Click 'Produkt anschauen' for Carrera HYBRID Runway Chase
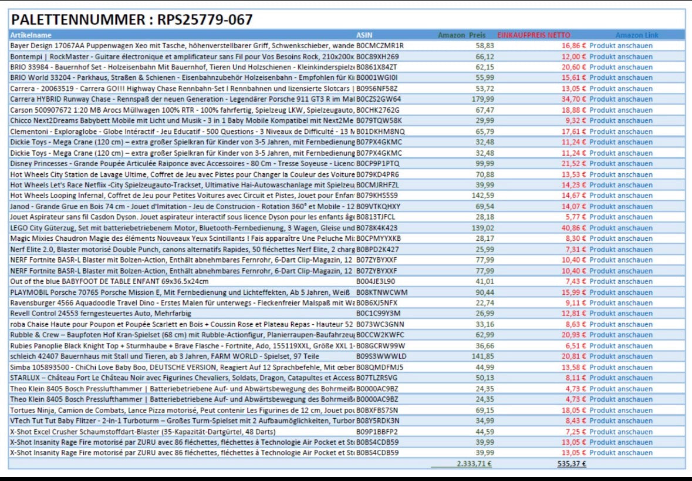This screenshot has height=481, width=692. tap(620, 99)
